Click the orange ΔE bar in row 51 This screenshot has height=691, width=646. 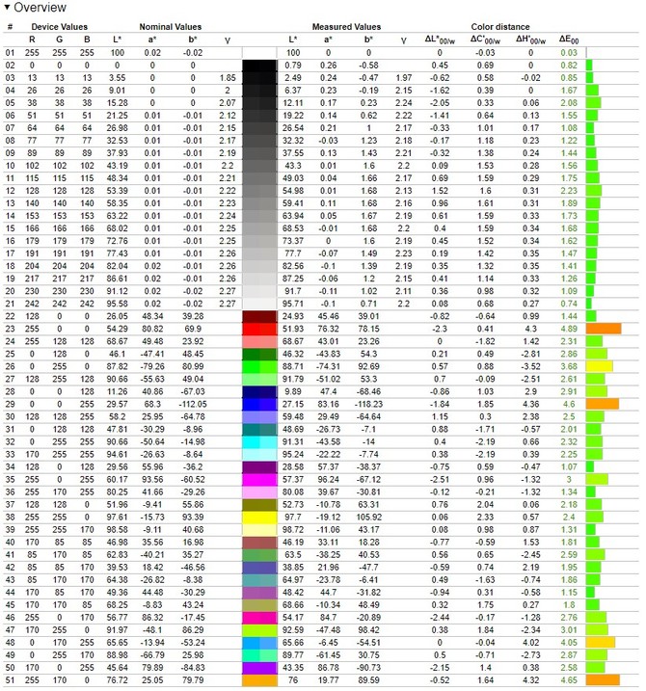click(603, 680)
